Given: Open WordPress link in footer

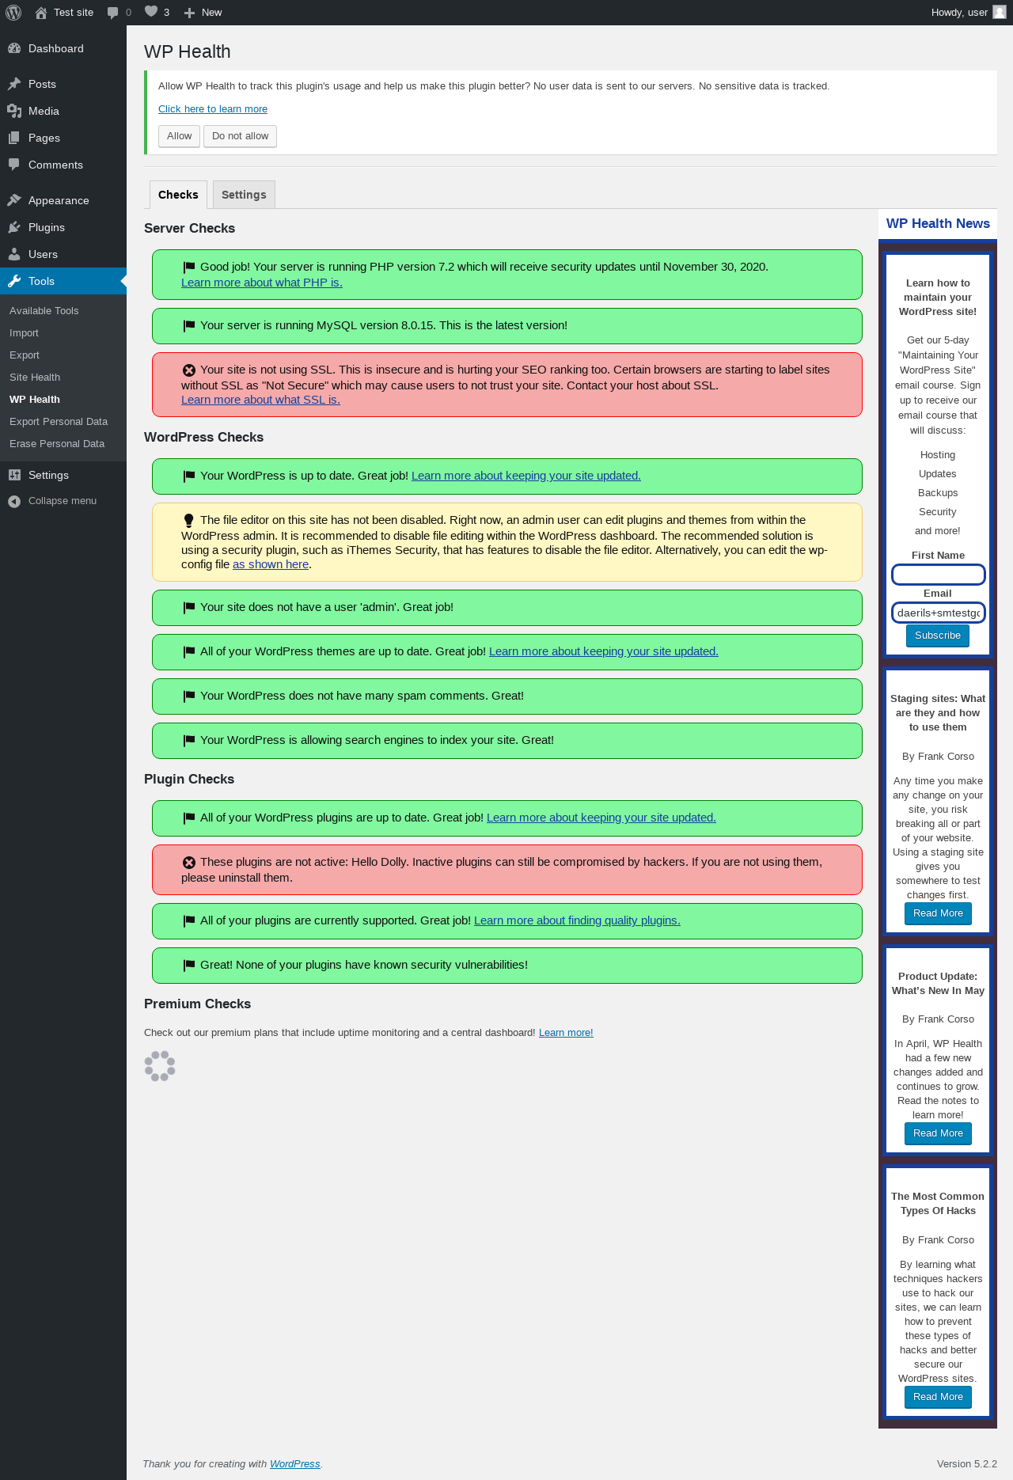Looking at the screenshot, I should point(295,1464).
